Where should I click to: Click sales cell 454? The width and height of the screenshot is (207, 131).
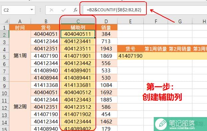[106, 114]
